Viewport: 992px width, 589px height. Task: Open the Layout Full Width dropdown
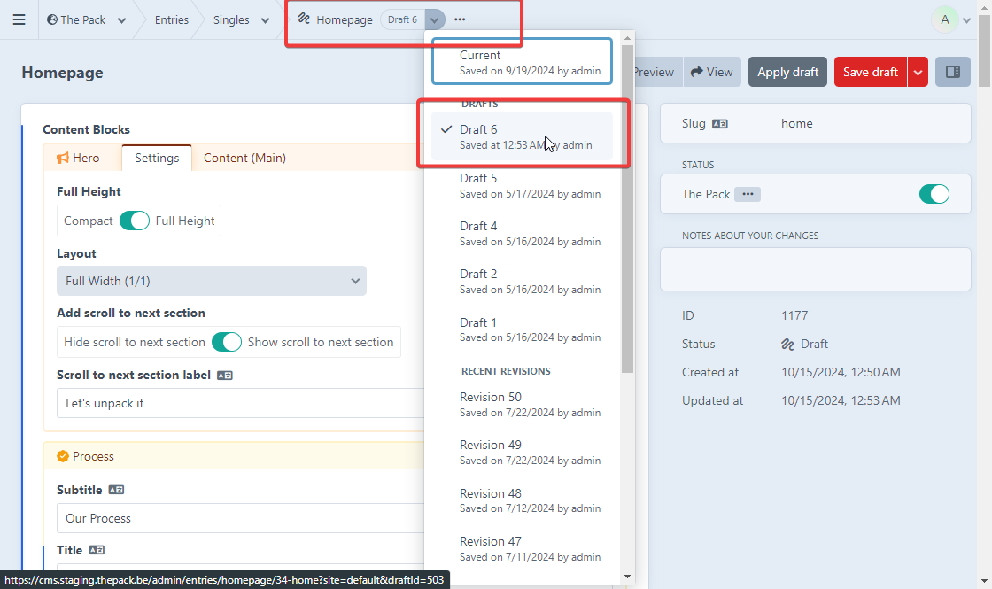coord(212,281)
